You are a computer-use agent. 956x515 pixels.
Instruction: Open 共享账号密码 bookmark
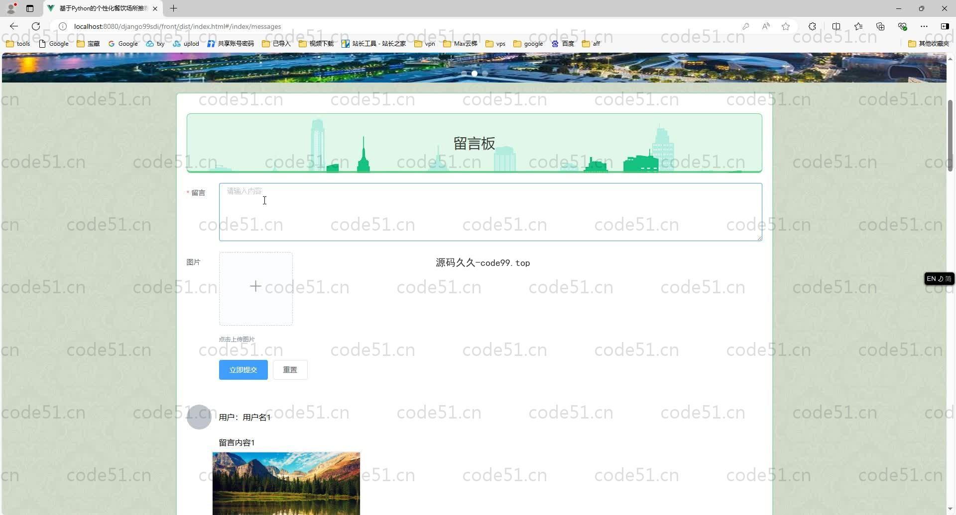coord(231,44)
